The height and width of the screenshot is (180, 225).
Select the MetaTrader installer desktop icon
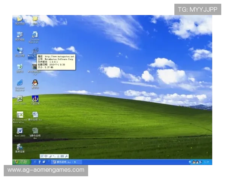click(35, 51)
